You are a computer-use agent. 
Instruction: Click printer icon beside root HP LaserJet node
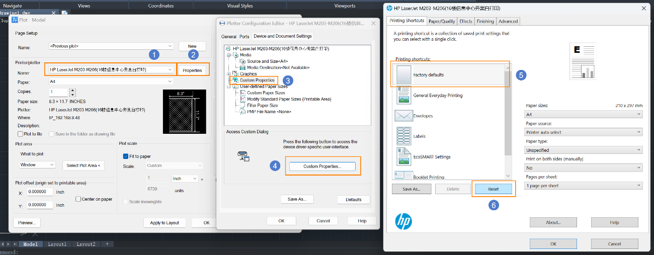[x=229, y=49]
